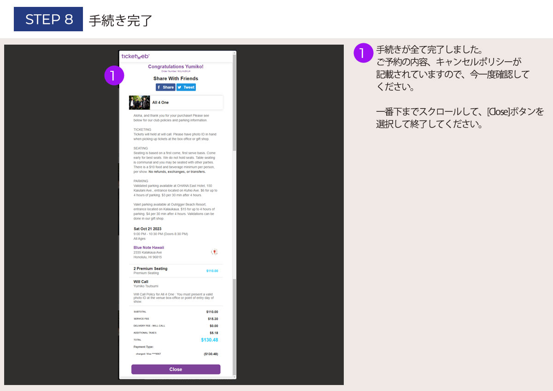Click the ticketweb logo
The image size is (553, 391).
(x=135, y=56)
